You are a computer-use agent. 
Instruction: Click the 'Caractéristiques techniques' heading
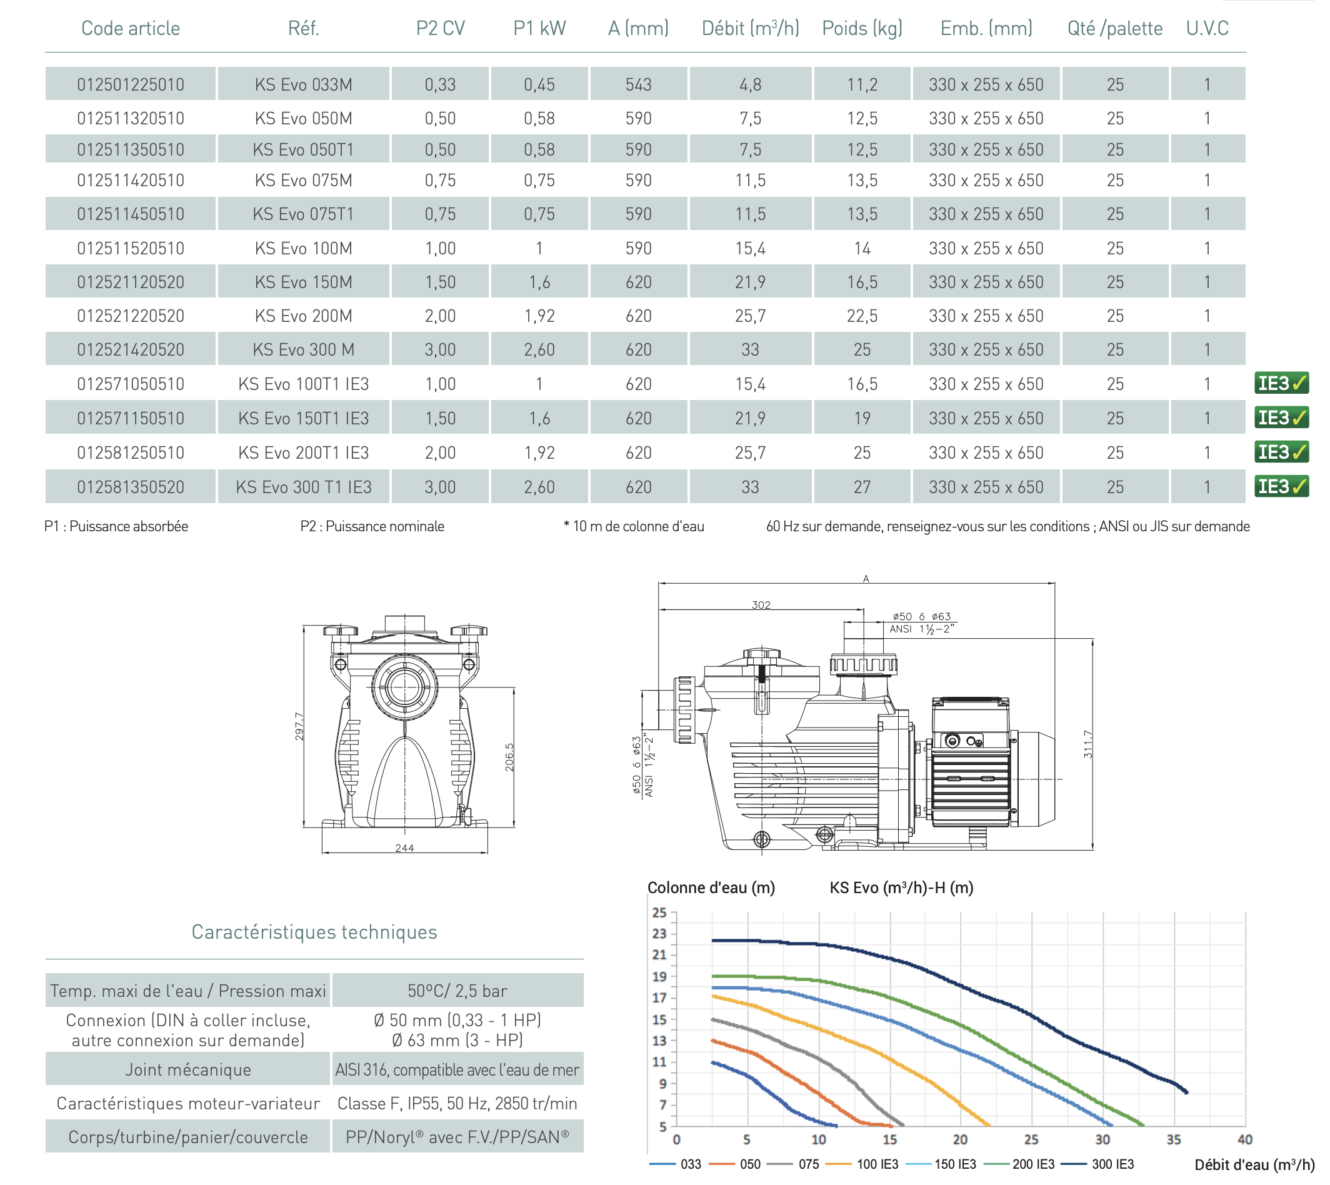pyautogui.click(x=314, y=931)
